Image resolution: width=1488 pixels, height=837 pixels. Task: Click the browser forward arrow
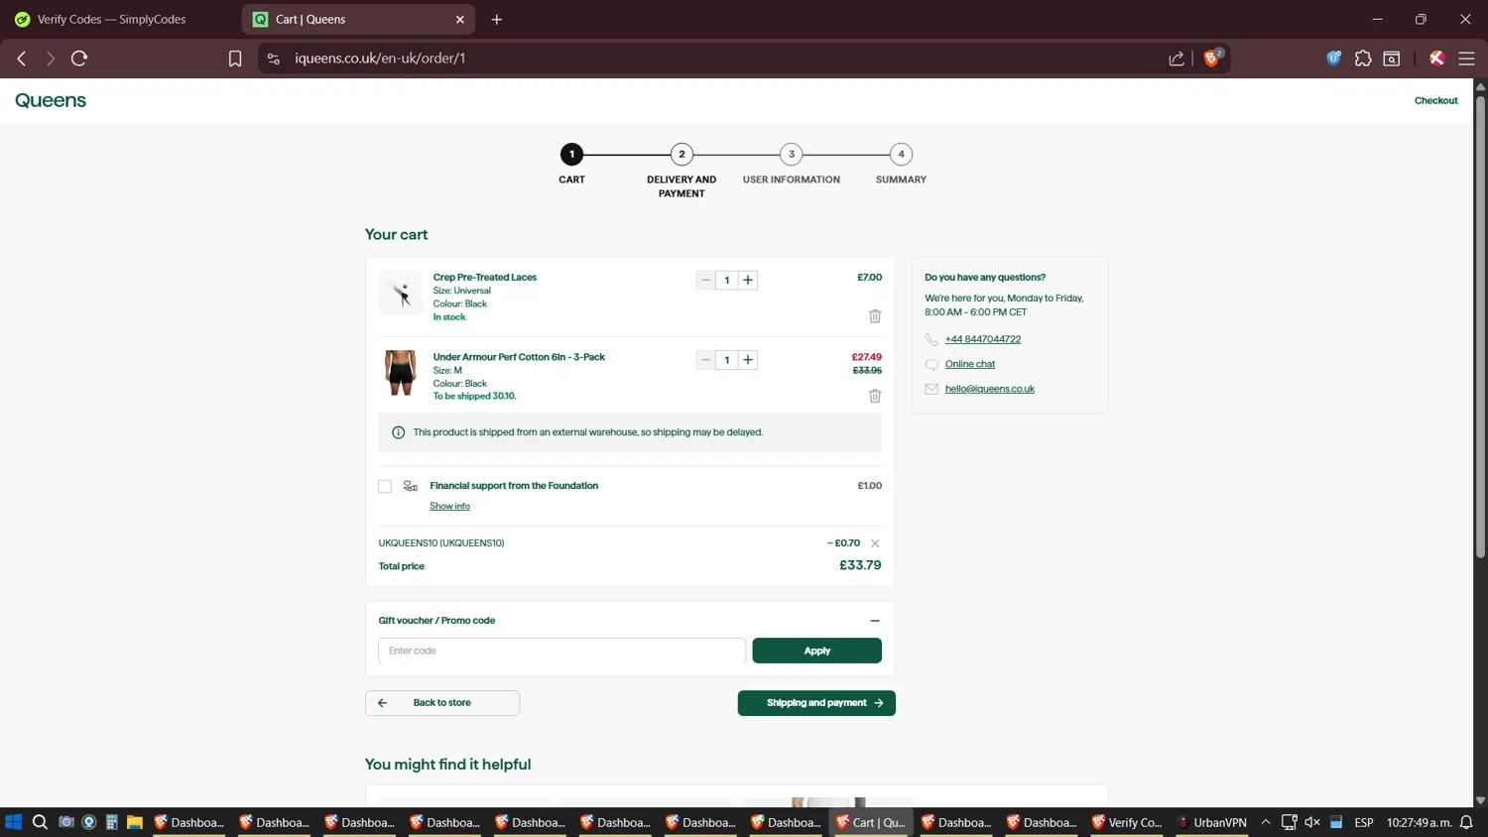point(50,59)
